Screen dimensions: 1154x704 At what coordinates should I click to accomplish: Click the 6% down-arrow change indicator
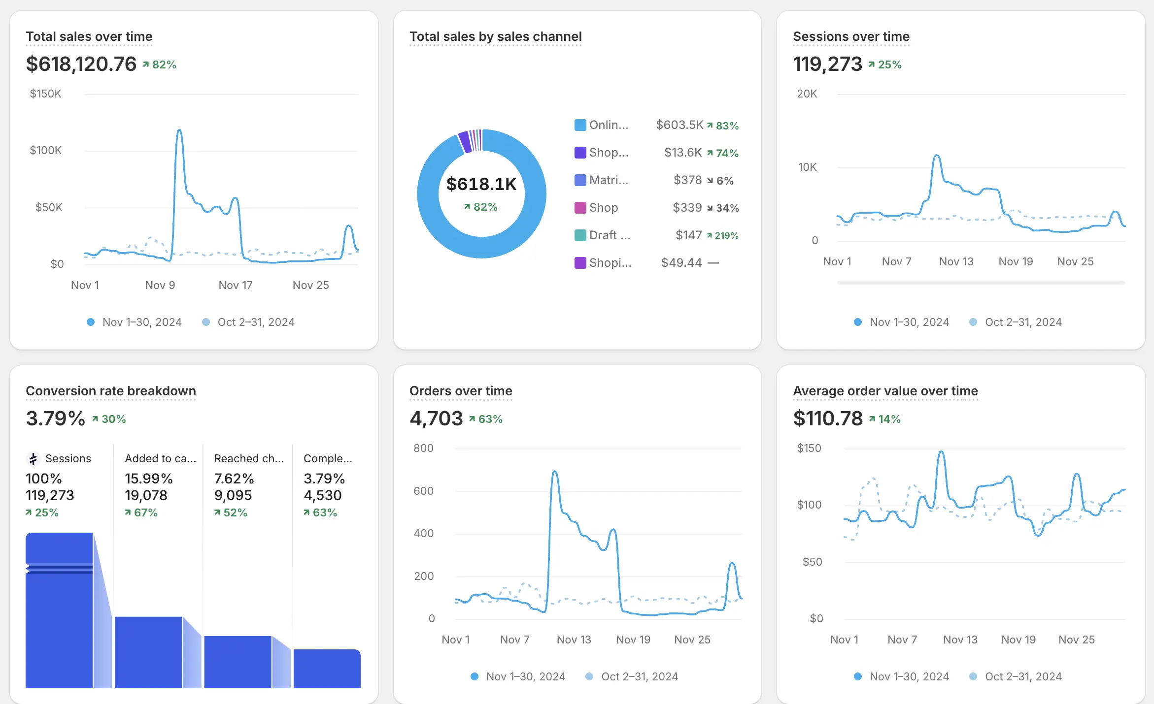(x=720, y=181)
